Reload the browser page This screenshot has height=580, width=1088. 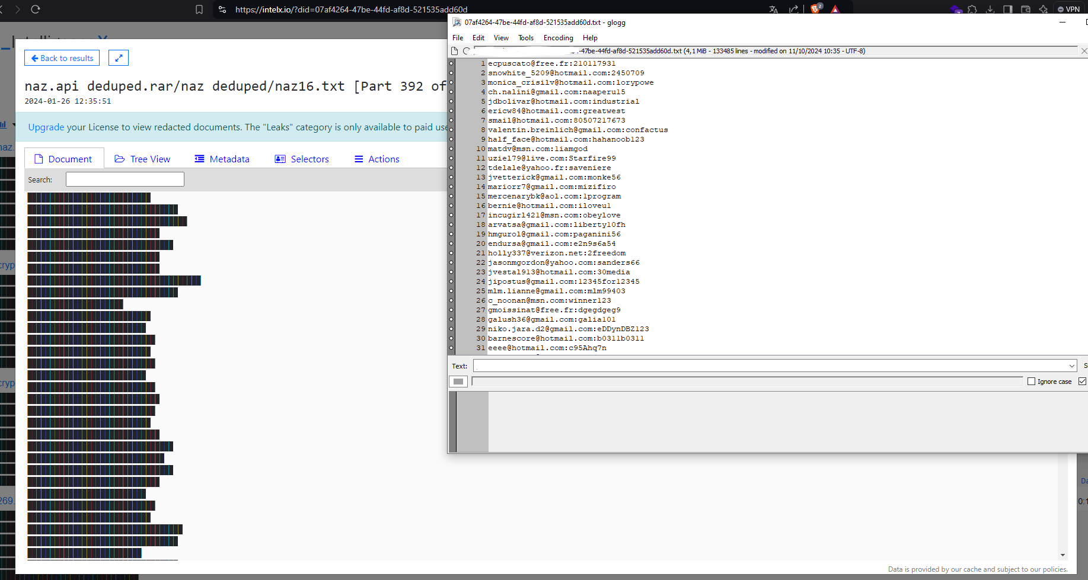pos(35,9)
